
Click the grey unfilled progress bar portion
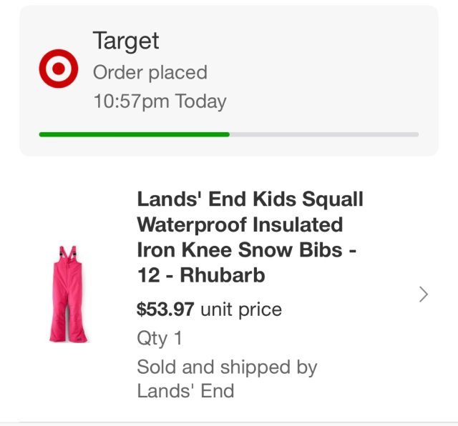tap(323, 134)
